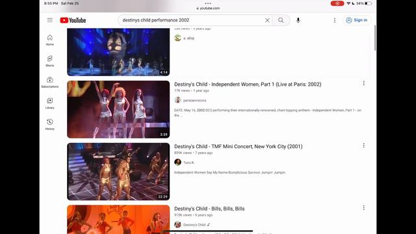416x234 pixels.
Task: Open the hamburger guide menu
Action: (x=49, y=20)
